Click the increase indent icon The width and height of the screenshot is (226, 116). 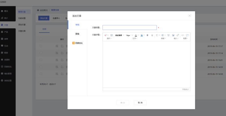point(168,35)
